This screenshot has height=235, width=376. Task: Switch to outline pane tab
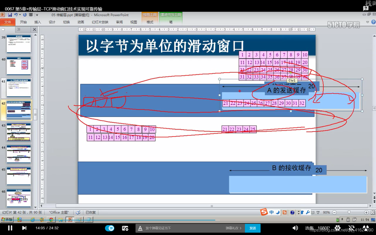[19, 29]
